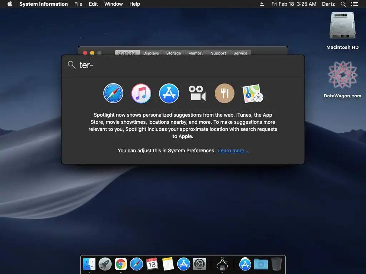Select the Macintosh HD desktop drive
This screenshot has width=366, height=274.
pos(342,31)
